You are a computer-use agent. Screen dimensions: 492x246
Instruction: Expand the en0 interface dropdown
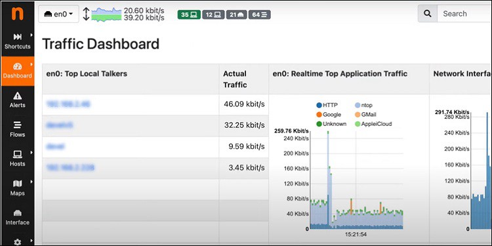(x=58, y=14)
